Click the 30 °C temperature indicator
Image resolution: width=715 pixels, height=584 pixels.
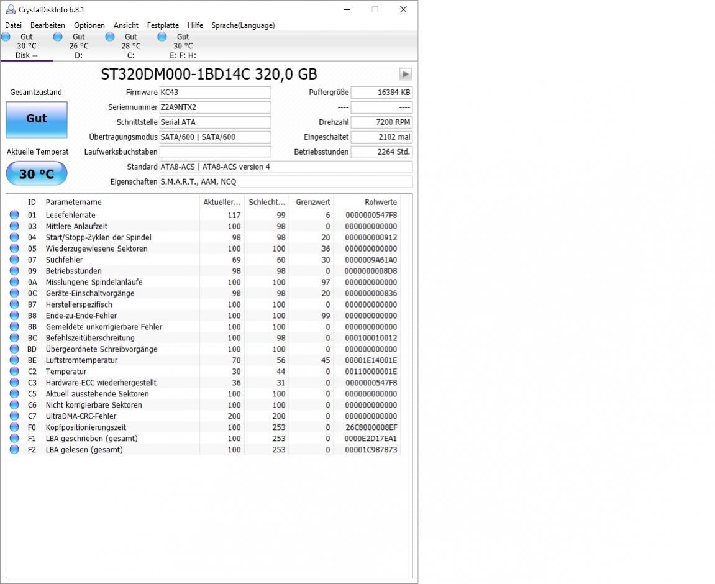point(37,174)
